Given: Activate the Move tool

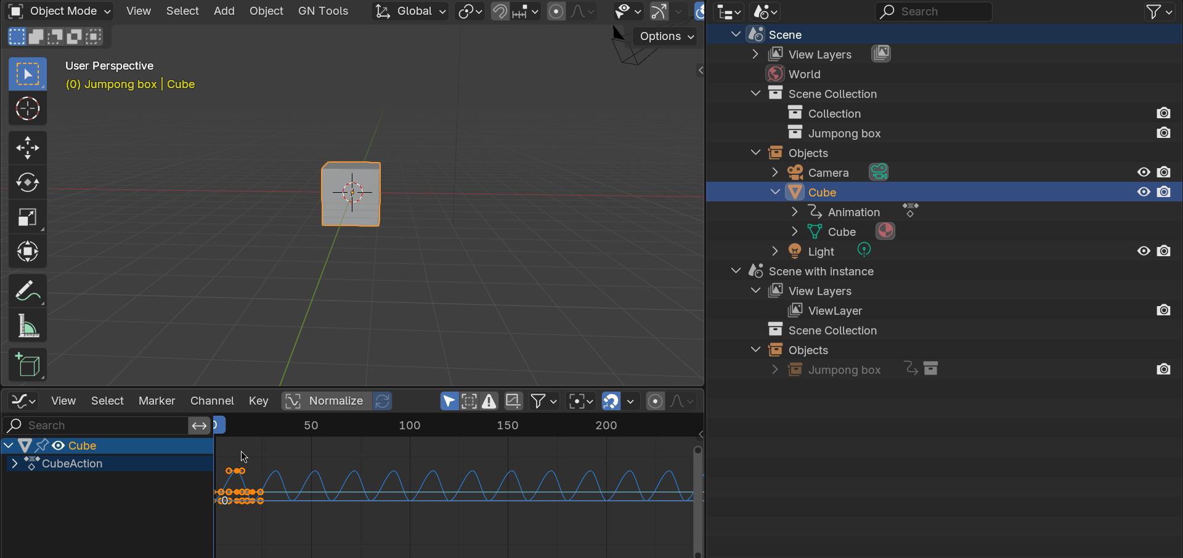Looking at the screenshot, I should point(28,148).
